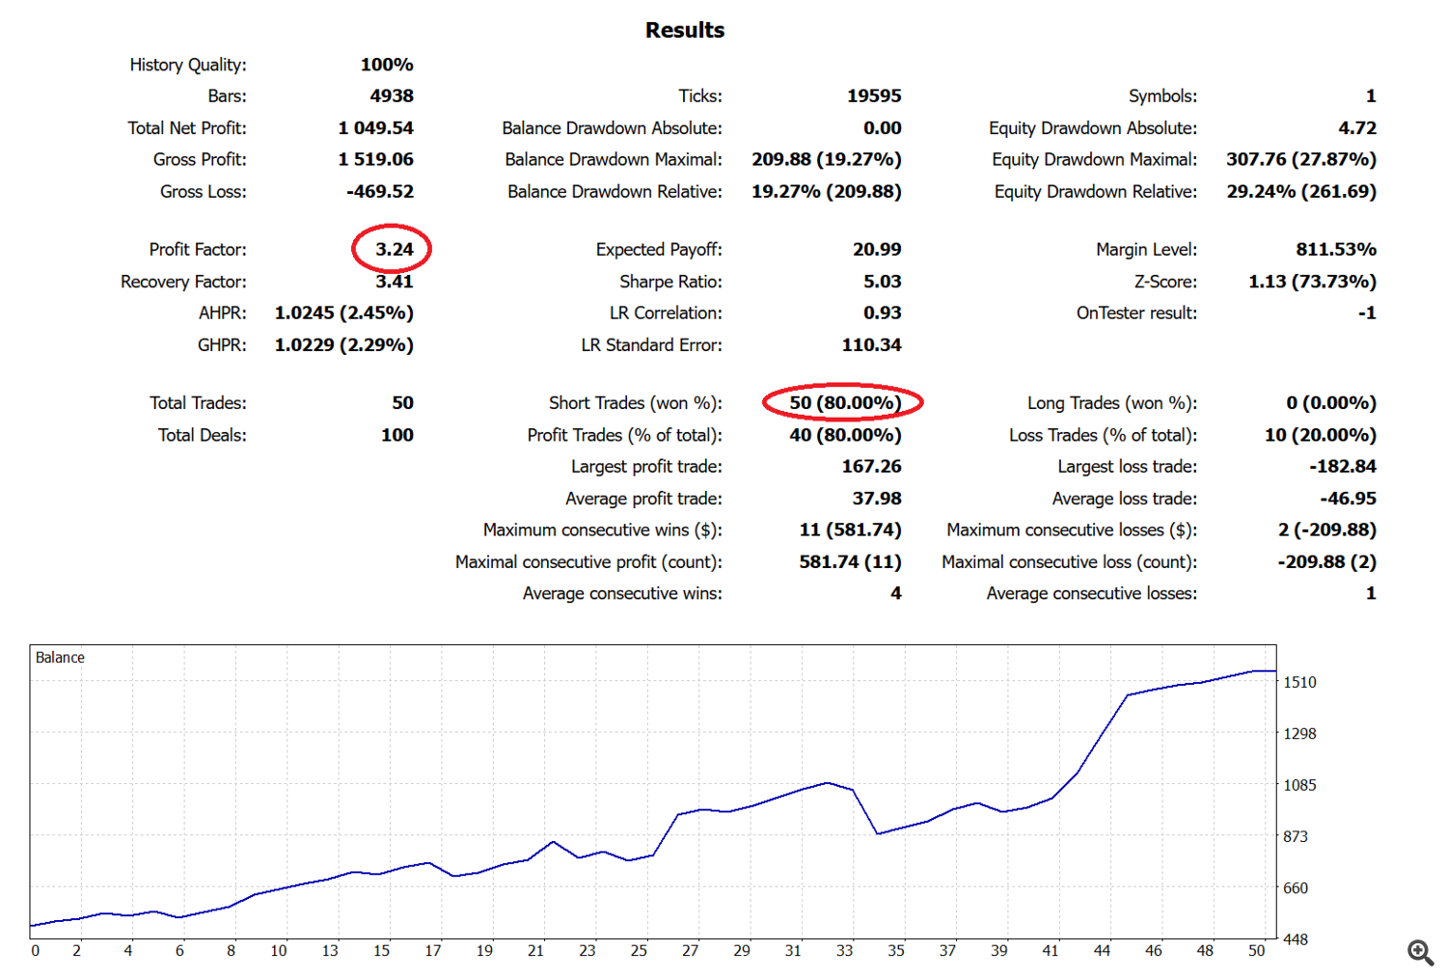Click the magnifier zoom icon
The width and height of the screenshot is (1447, 978).
click(1420, 953)
